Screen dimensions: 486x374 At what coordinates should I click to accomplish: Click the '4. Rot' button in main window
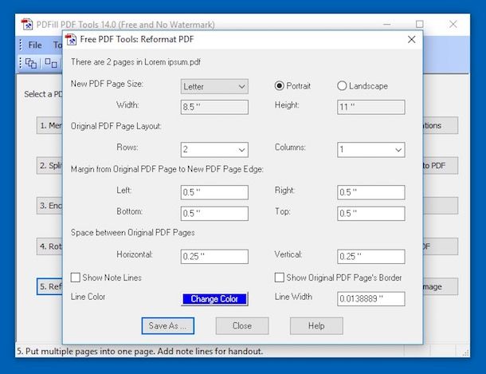pos(49,246)
